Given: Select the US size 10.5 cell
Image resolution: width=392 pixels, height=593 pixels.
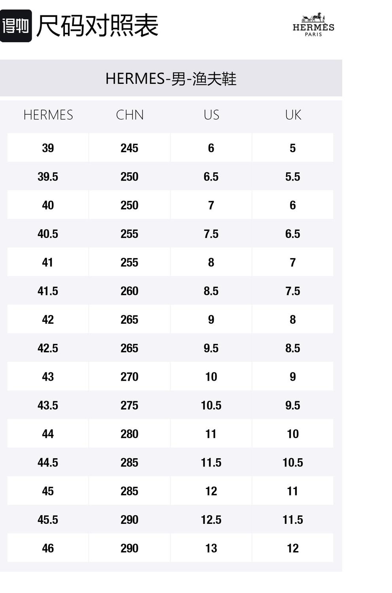Looking at the screenshot, I should (x=211, y=405).
